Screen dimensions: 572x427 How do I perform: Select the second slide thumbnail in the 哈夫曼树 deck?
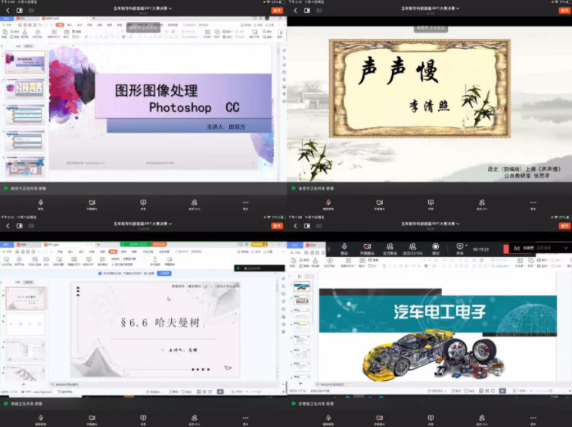coord(25,323)
